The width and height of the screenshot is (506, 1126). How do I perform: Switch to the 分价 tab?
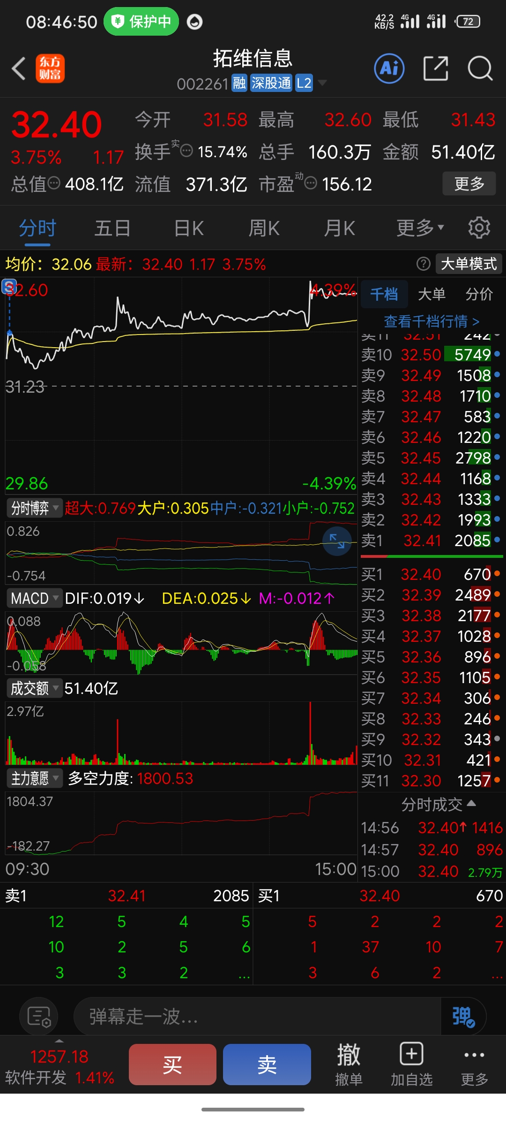[x=479, y=294]
